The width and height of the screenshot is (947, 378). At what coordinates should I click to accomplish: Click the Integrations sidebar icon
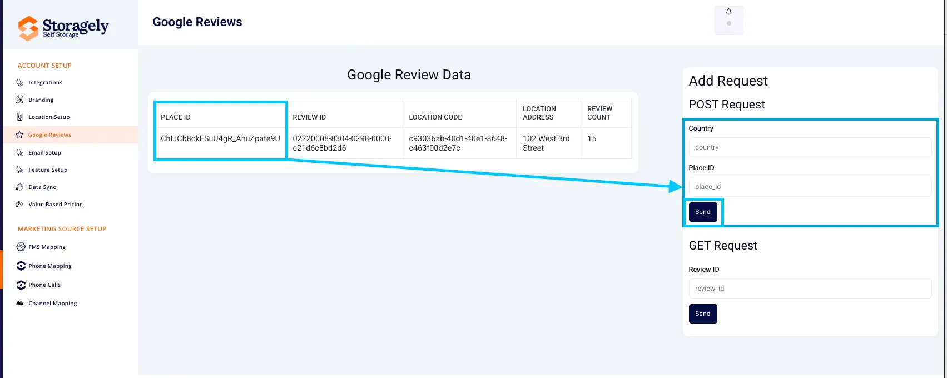pos(20,83)
